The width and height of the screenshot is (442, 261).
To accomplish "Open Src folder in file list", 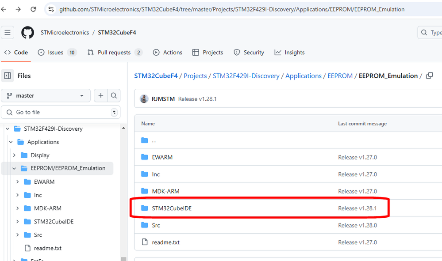I will [156, 225].
